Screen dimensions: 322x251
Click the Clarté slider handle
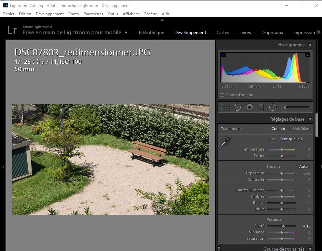coord(284,226)
